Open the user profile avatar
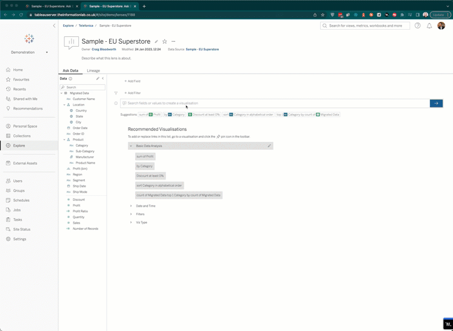Screen dimensions: 453x331 coord(441,25)
